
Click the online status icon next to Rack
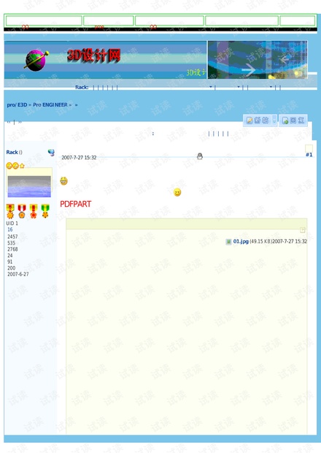pyautogui.click(x=51, y=152)
